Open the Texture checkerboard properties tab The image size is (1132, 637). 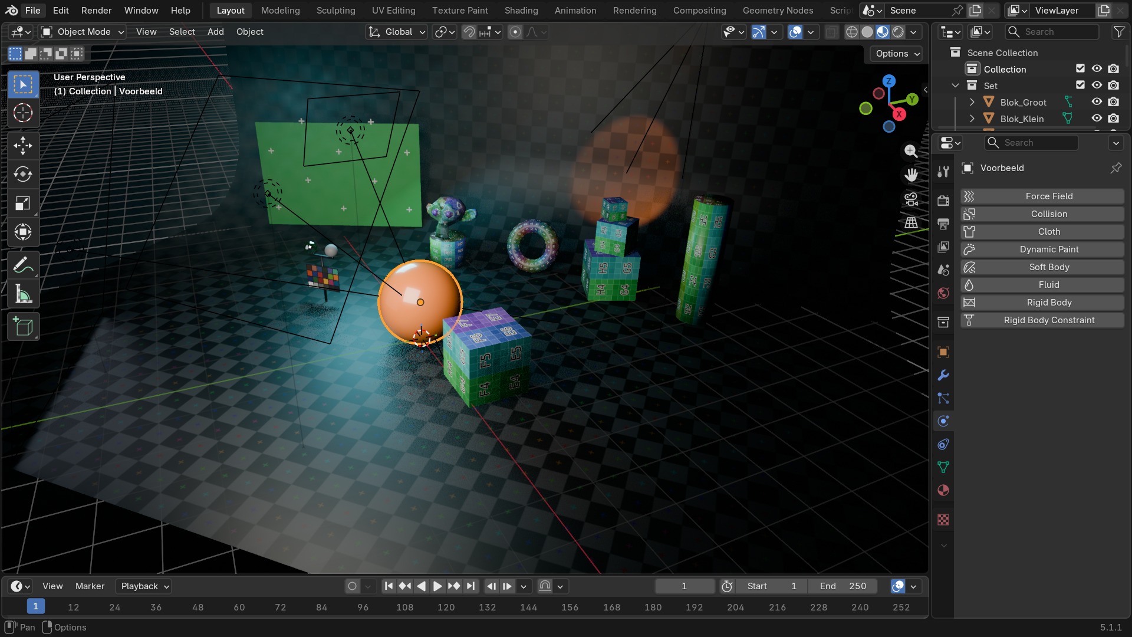(x=943, y=520)
